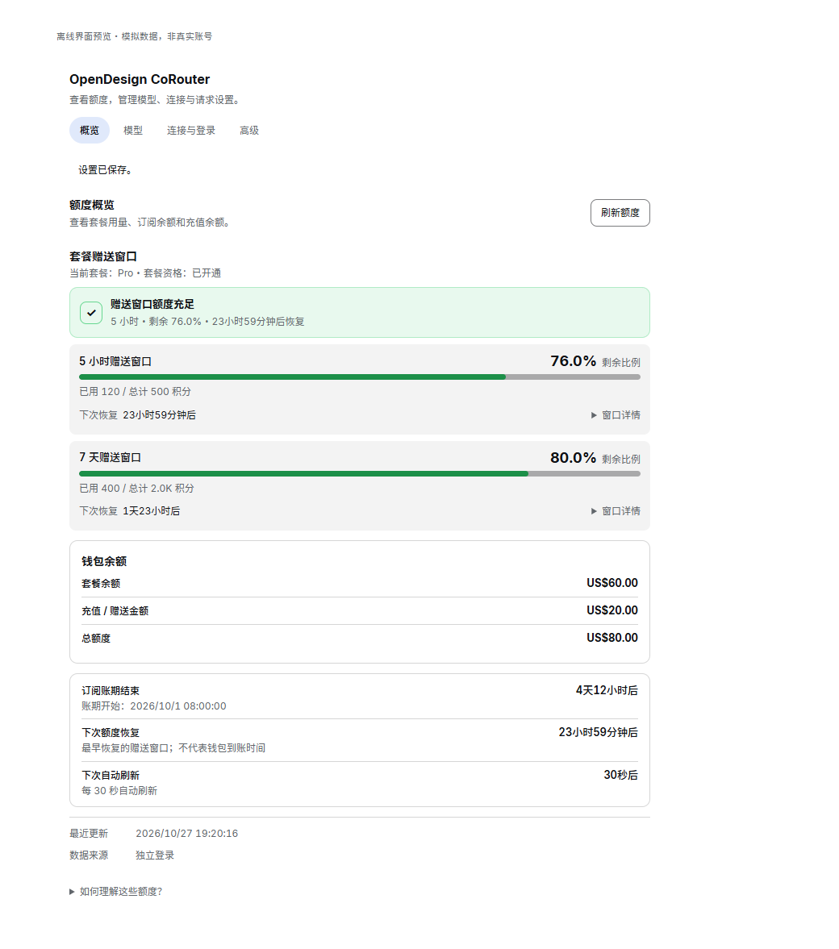
Task: Click the 最近更新 label
Action: [89, 834]
